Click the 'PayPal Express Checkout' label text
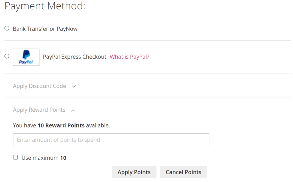The width and height of the screenshot is (293, 182). (x=75, y=57)
